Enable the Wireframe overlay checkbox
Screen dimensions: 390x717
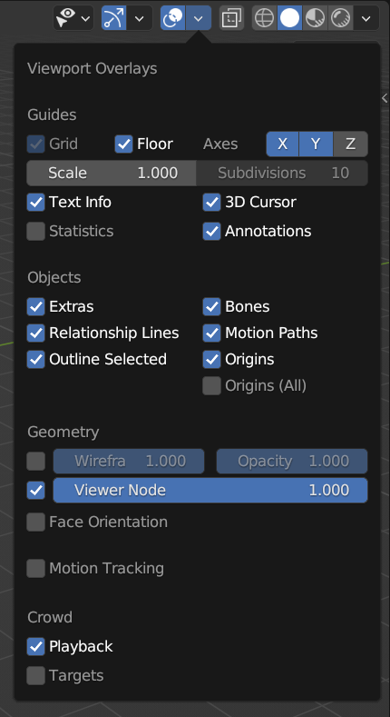point(35,462)
